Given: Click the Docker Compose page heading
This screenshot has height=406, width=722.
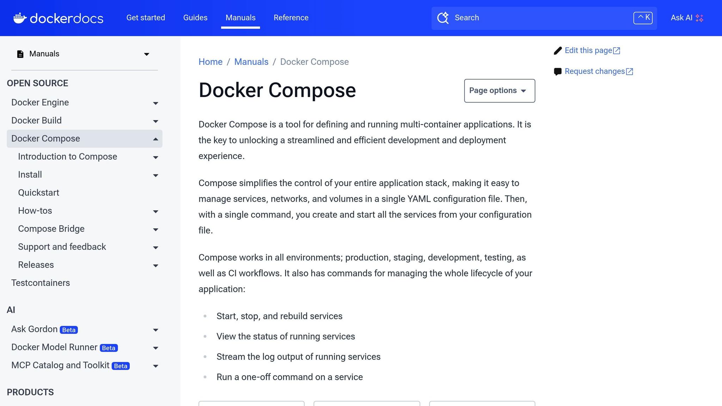Looking at the screenshot, I should click(277, 90).
